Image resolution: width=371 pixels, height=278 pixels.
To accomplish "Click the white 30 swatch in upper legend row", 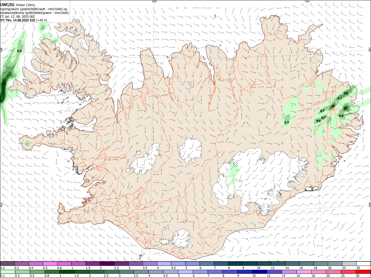I will click(x=363, y=264).
